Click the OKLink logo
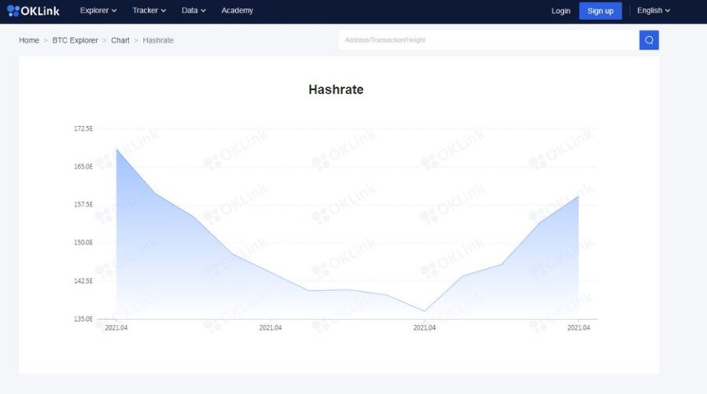The image size is (707, 394). click(33, 11)
